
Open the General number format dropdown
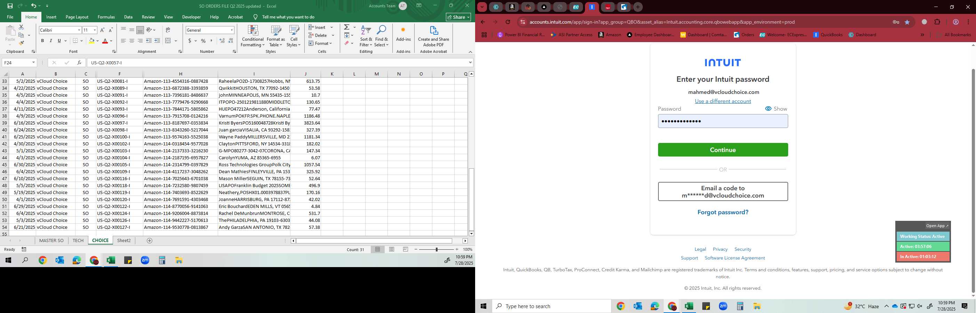(x=232, y=30)
